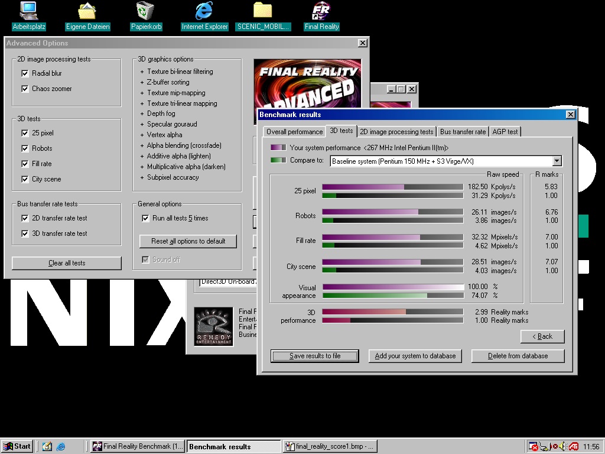This screenshot has height=454, width=605.
Task: Click the Remedy Entertainment logo image
Action: click(213, 326)
